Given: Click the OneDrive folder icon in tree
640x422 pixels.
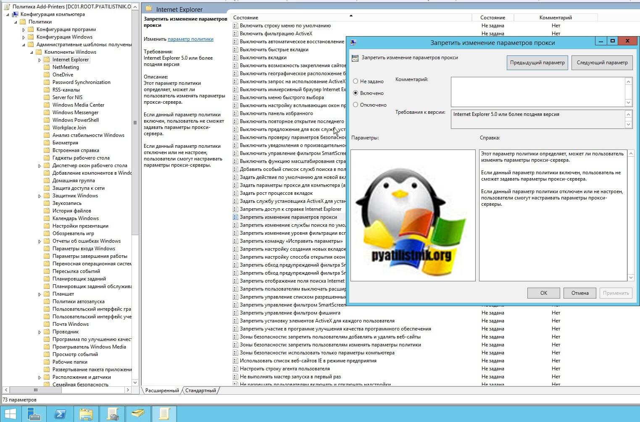Looking at the screenshot, I should click(47, 75).
